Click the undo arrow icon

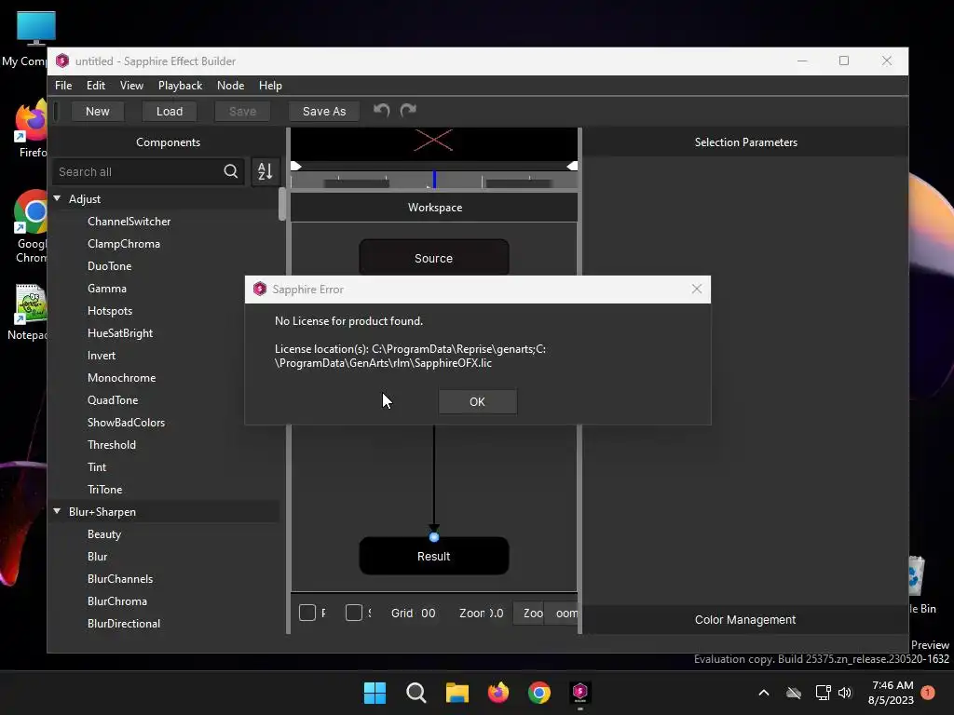point(381,111)
